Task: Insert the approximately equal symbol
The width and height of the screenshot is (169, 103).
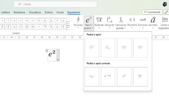Action: coord(63,20)
